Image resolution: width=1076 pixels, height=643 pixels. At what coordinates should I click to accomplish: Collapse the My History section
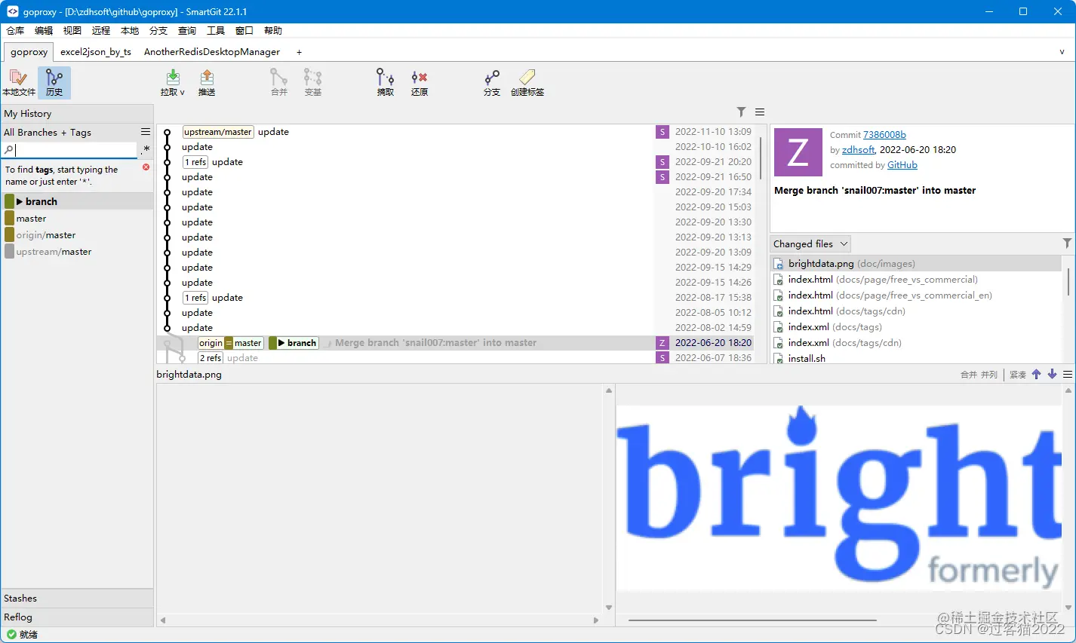[77, 114]
